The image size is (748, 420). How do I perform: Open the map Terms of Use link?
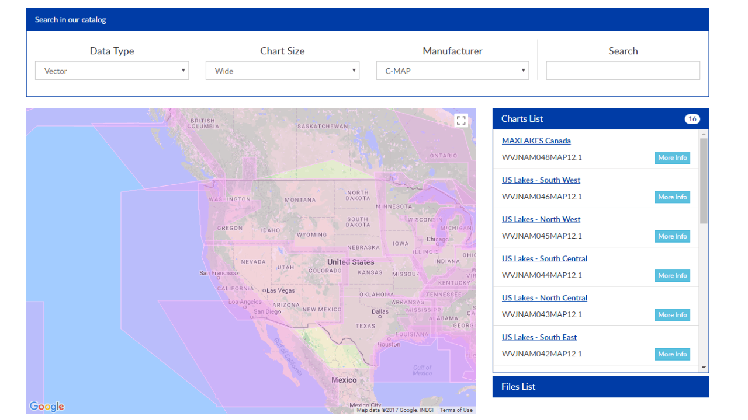click(456, 410)
